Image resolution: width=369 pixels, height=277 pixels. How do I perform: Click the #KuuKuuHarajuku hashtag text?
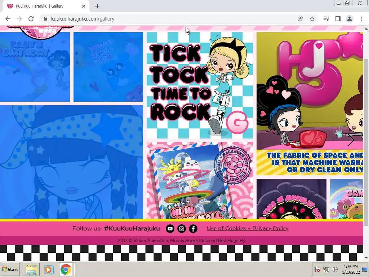coord(132,228)
